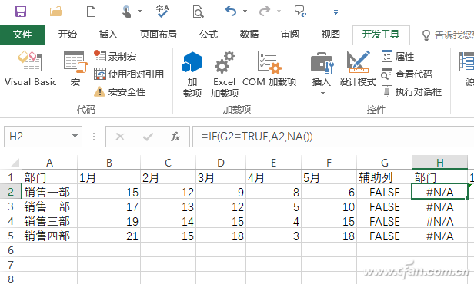Open the File (文件) tab

[22, 35]
